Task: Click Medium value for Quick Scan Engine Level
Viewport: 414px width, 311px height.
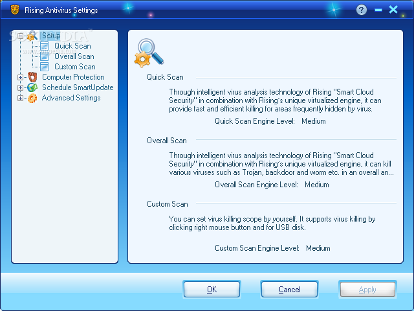Action: (x=313, y=121)
